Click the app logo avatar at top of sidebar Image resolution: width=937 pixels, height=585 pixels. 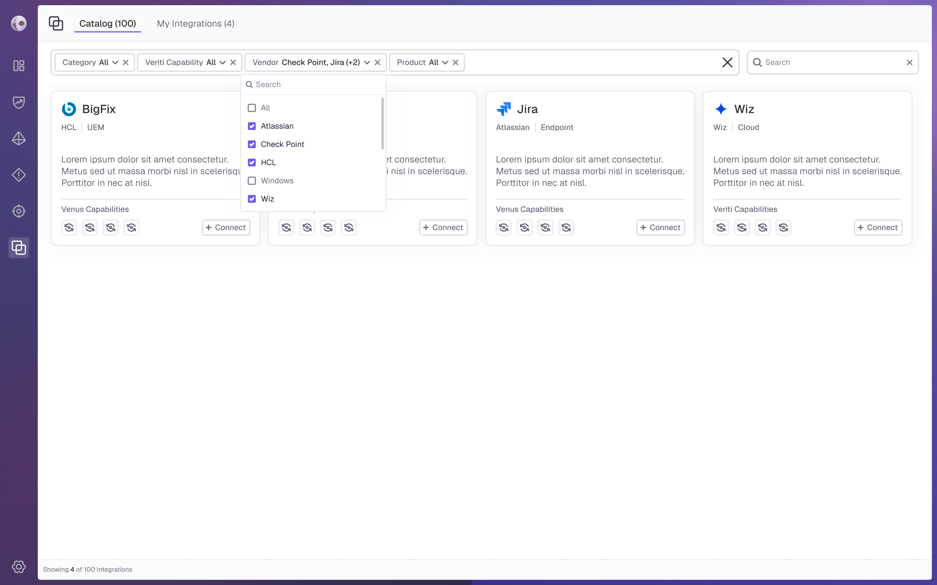[18, 23]
